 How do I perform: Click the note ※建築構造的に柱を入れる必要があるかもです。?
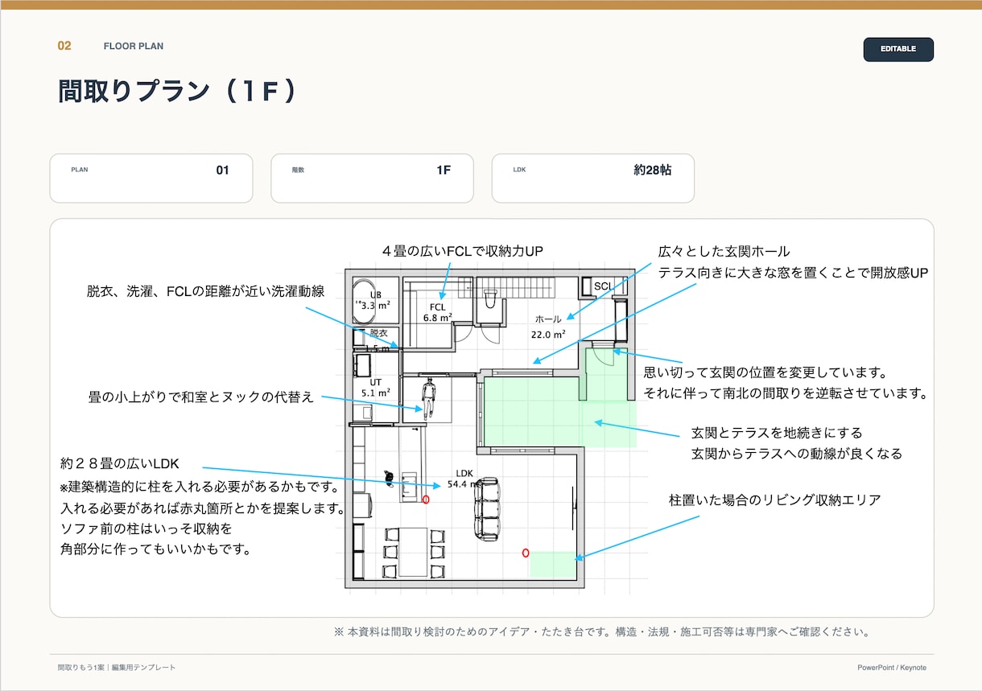click(200, 487)
